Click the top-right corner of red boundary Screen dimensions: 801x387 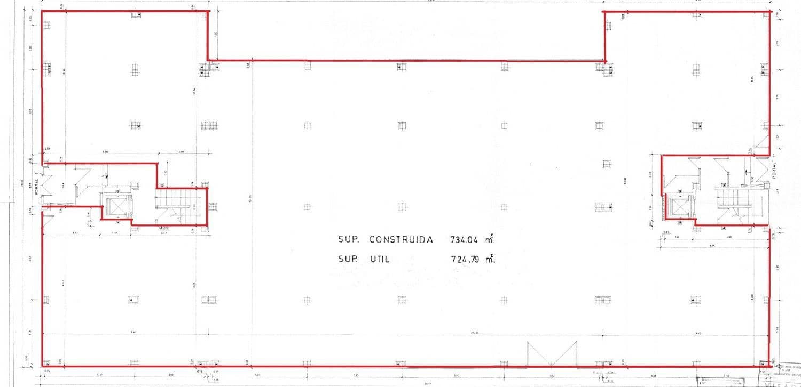[770, 11]
